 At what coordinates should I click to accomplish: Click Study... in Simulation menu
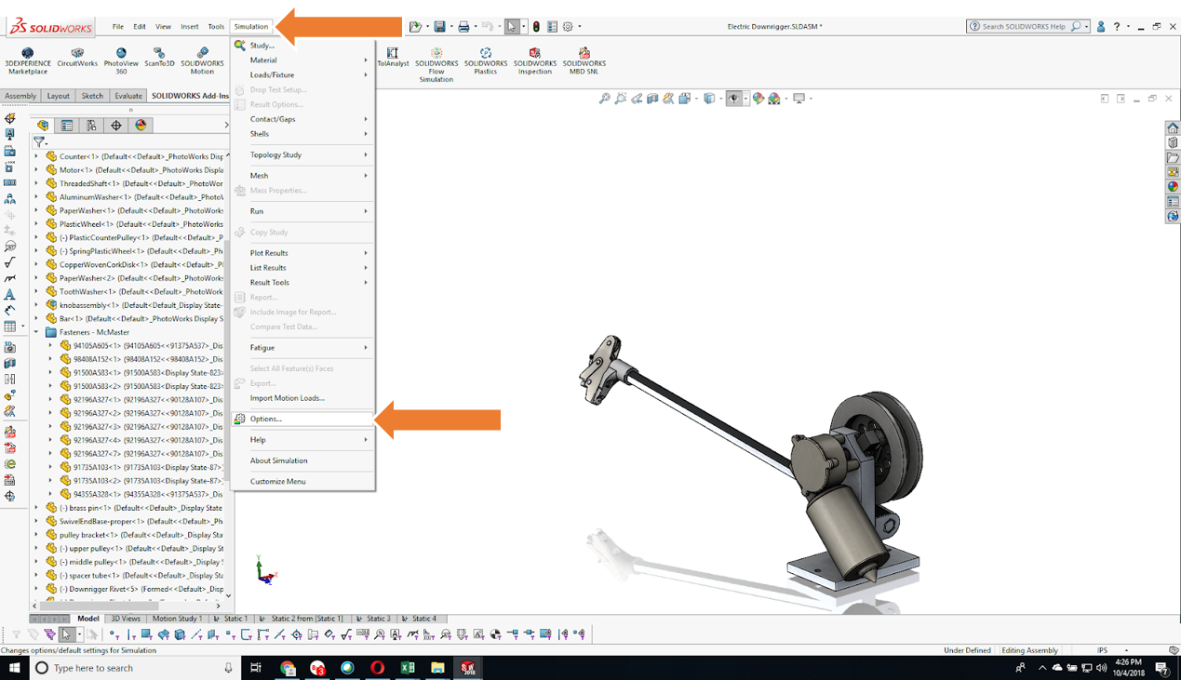[303, 45]
